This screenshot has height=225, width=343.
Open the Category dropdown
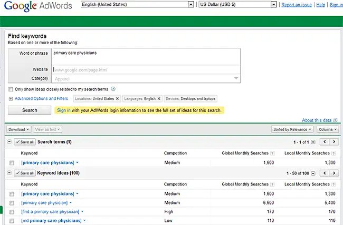click(146, 78)
